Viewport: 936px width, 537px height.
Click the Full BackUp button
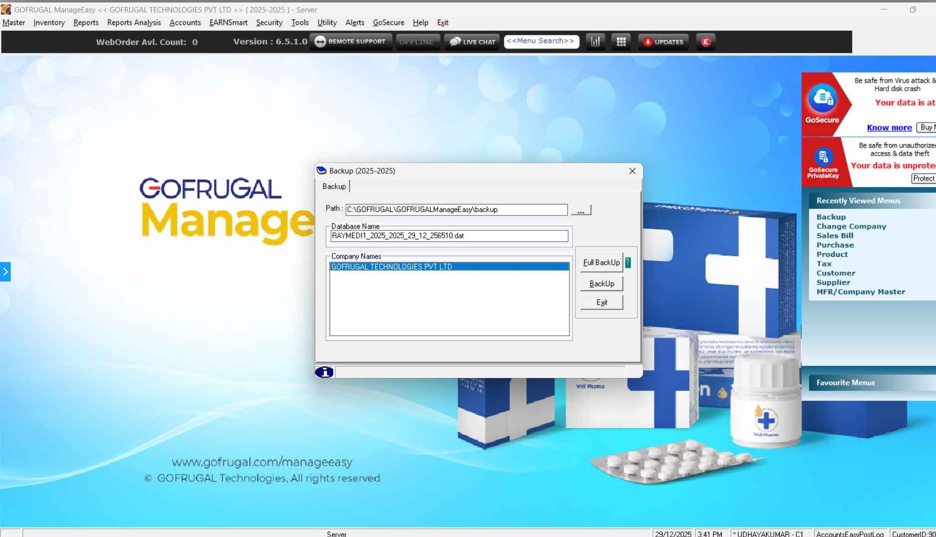(601, 262)
